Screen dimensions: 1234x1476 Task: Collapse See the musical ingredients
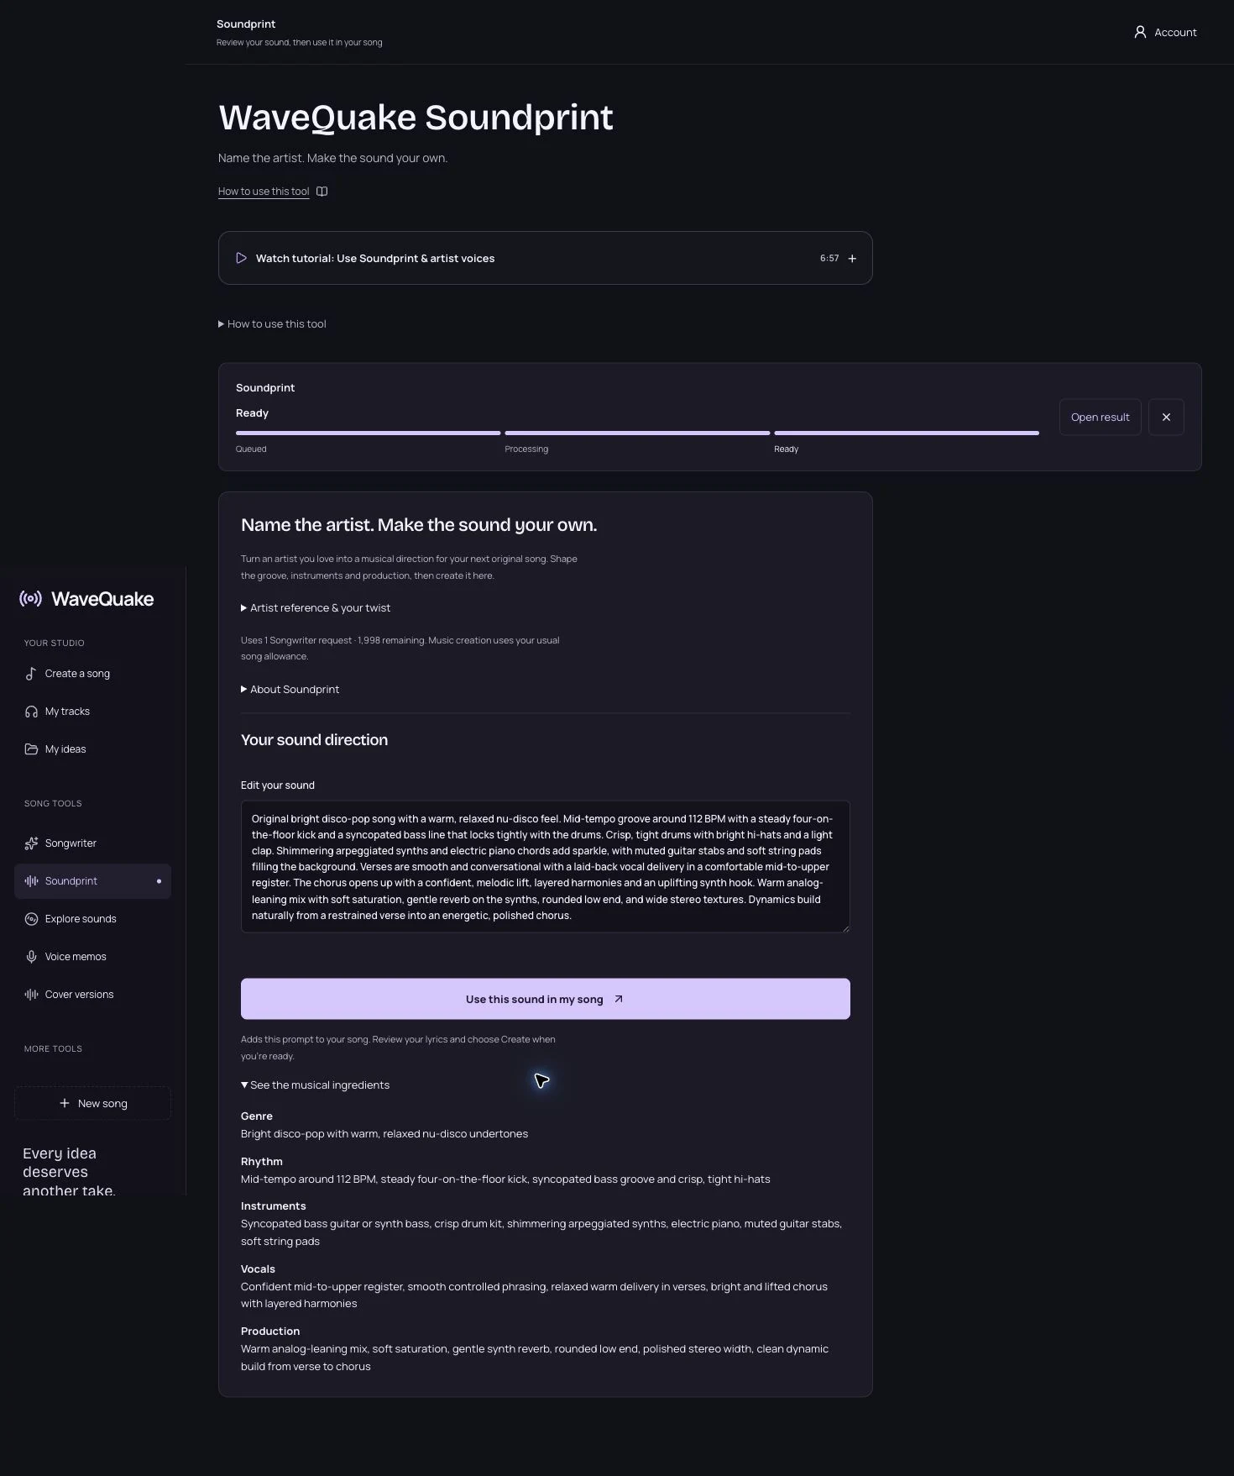point(316,1085)
